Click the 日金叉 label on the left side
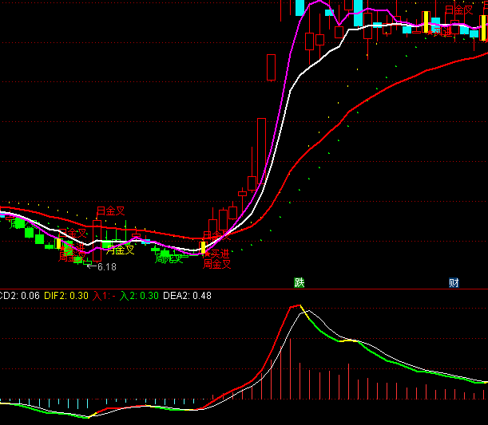 coord(110,211)
